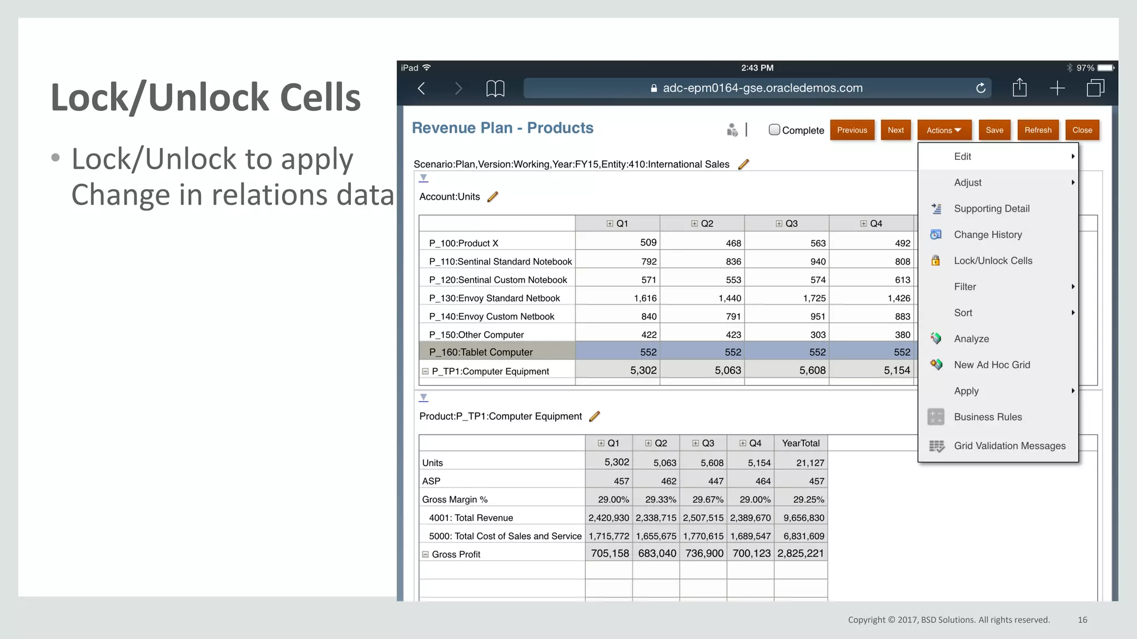Tap the Safari share icon
1137x639 pixels.
click(1019, 88)
